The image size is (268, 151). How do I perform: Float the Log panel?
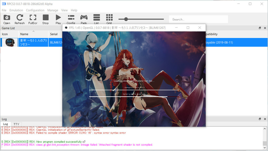click(x=260, y=119)
